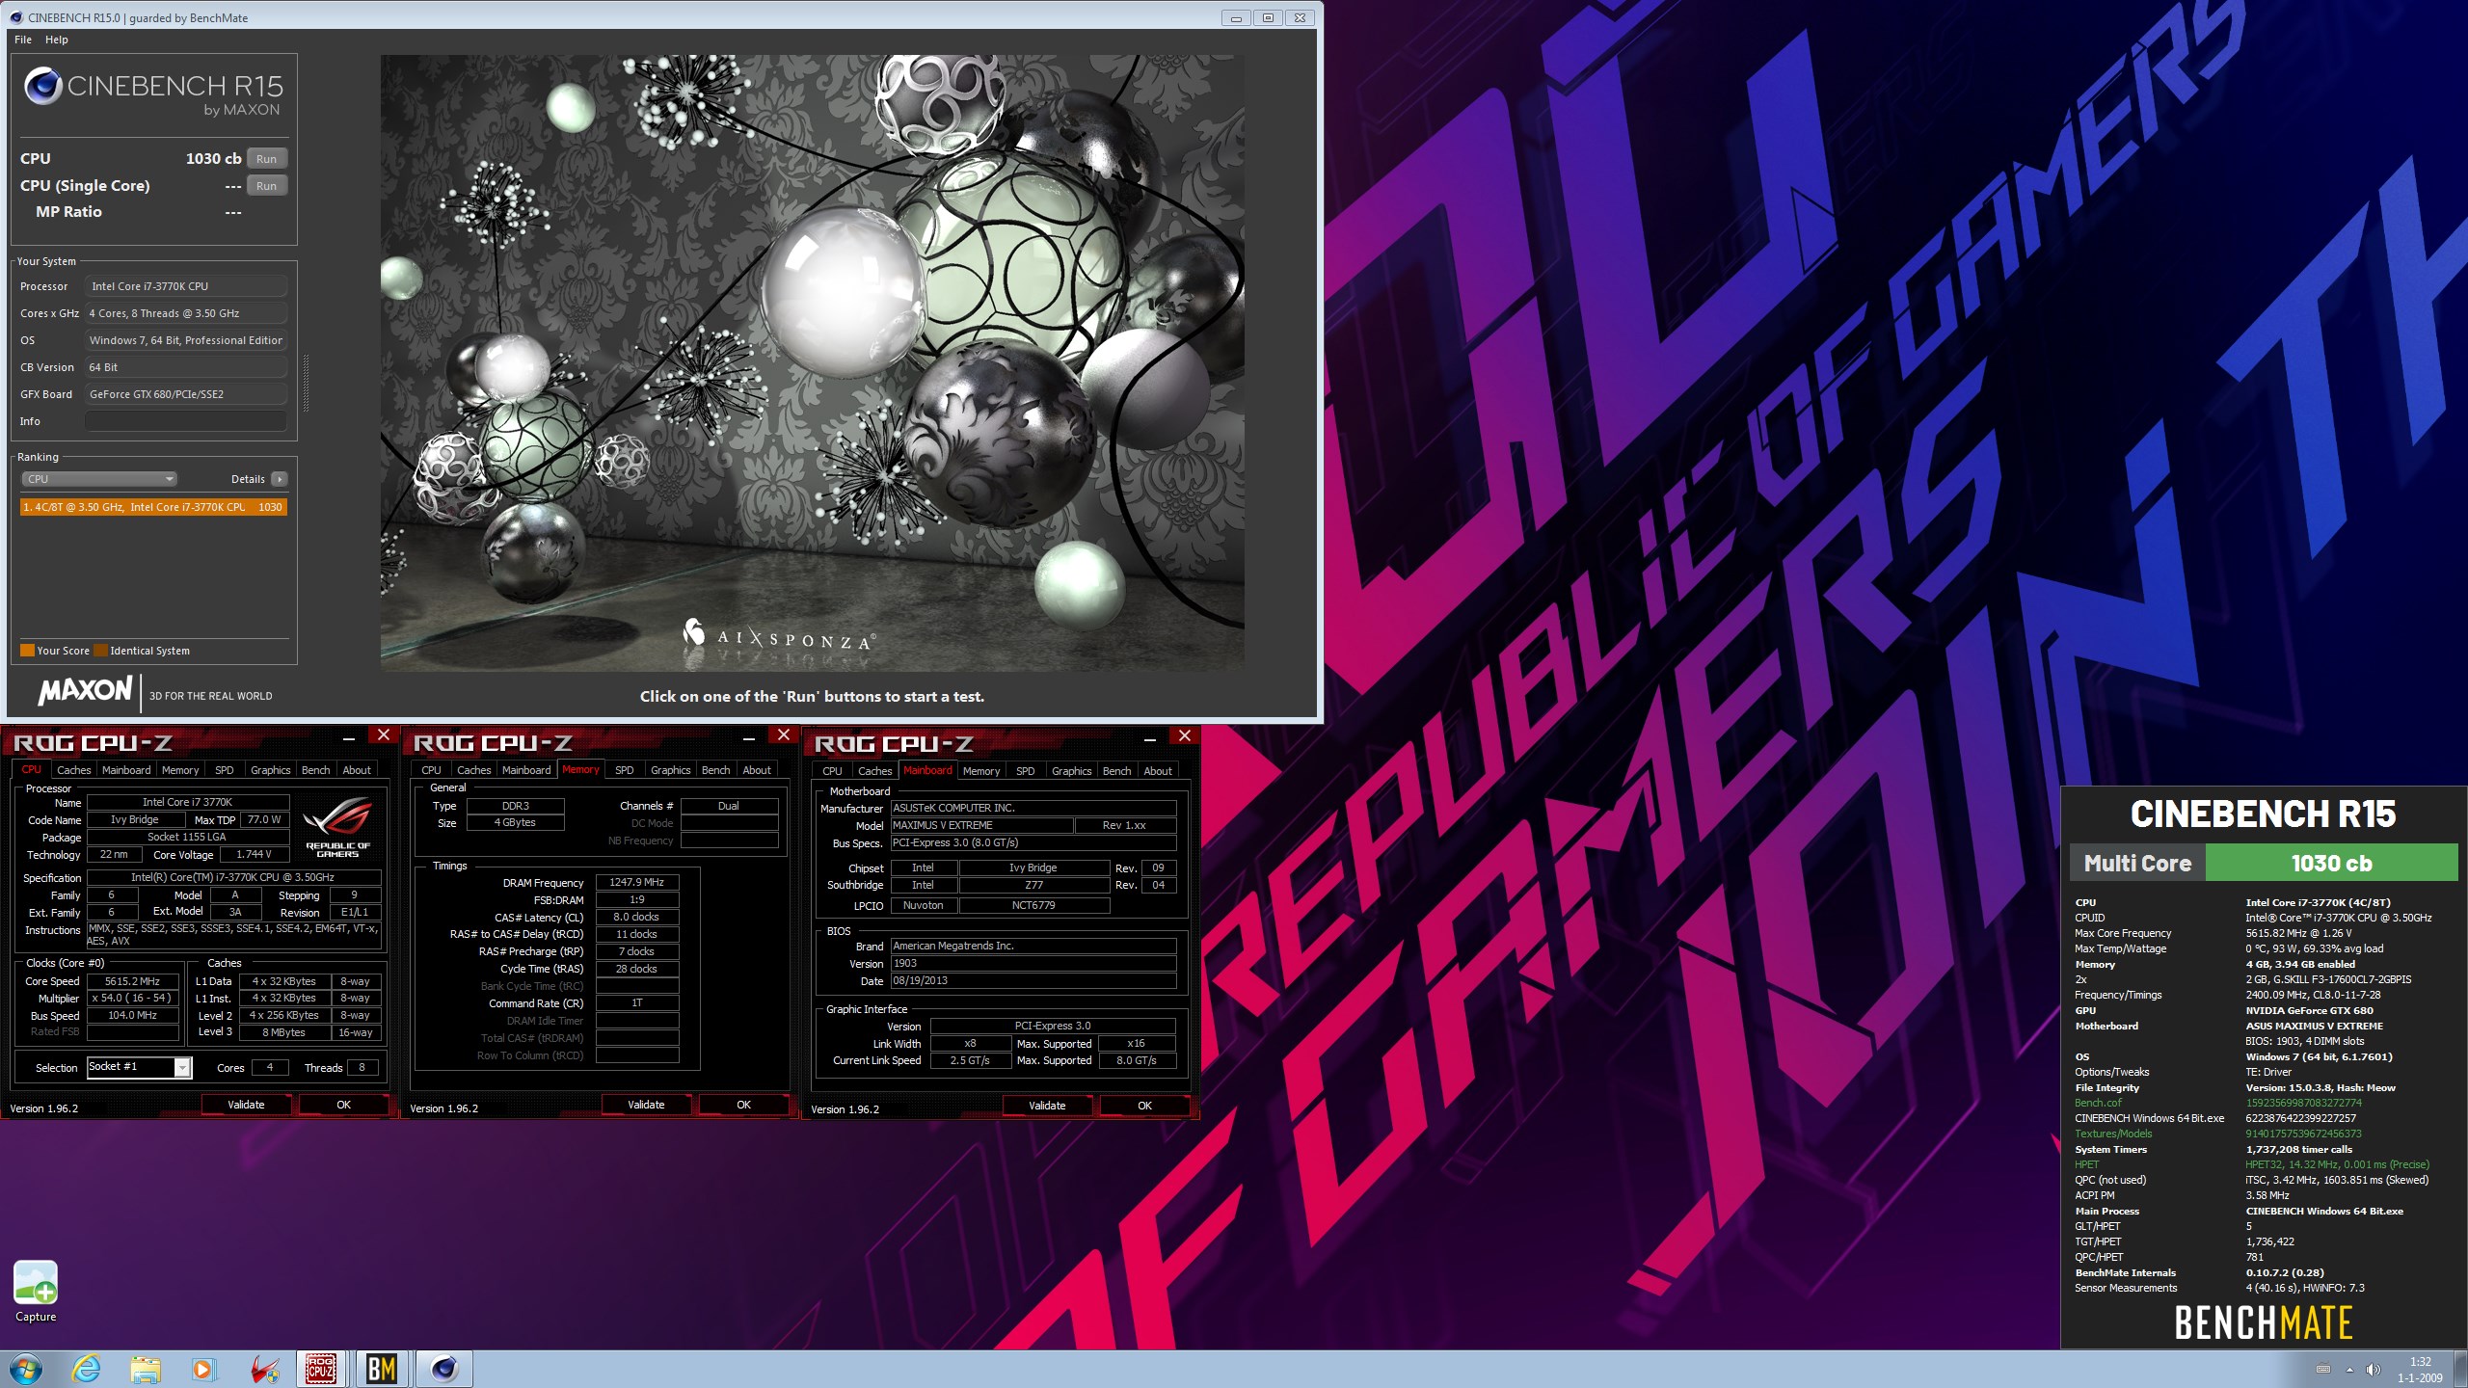Open Socket #1 selection dropdown

(x=140, y=1067)
